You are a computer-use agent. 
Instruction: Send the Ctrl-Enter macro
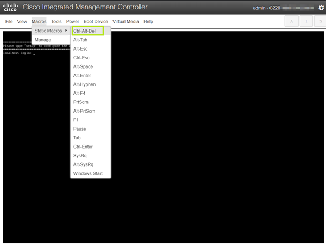click(91, 147)
